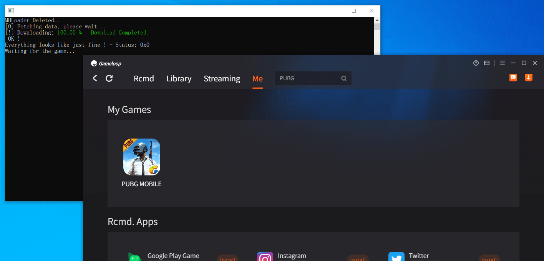Viewport: 544px width, 261px height.
Task: Close the console window
Action: (x=372, y=11)
